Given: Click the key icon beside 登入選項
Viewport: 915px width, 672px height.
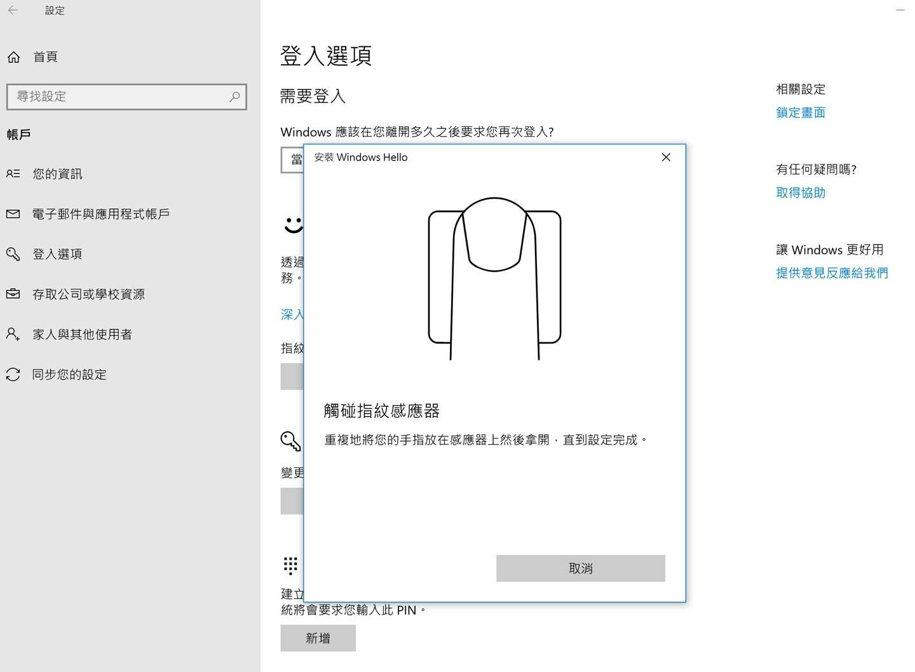Looking at the screenshot, I should pos(13,254).
